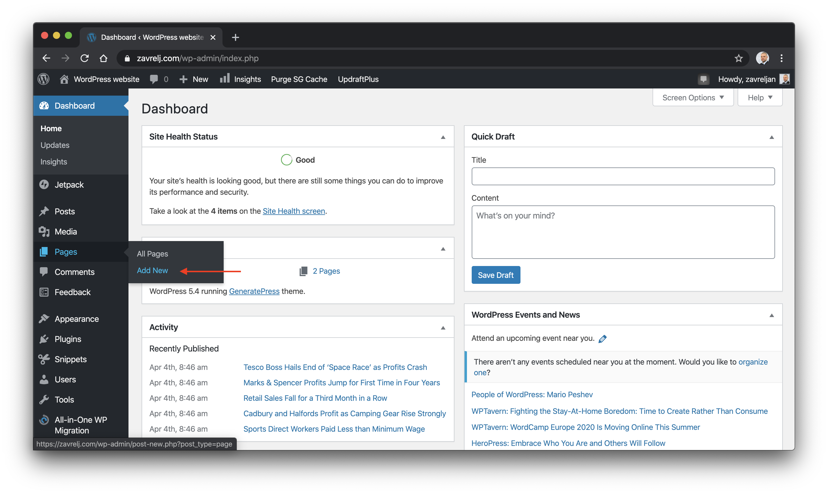Viewport: 828px width, 494px height.
Task: Visit WordPress website via house icon
Action: [99, 79]
